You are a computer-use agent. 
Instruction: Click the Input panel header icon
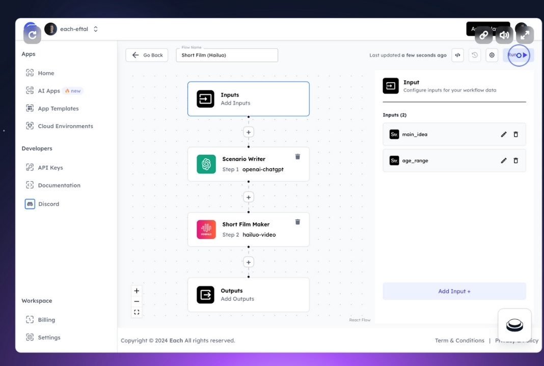(391, 86)
